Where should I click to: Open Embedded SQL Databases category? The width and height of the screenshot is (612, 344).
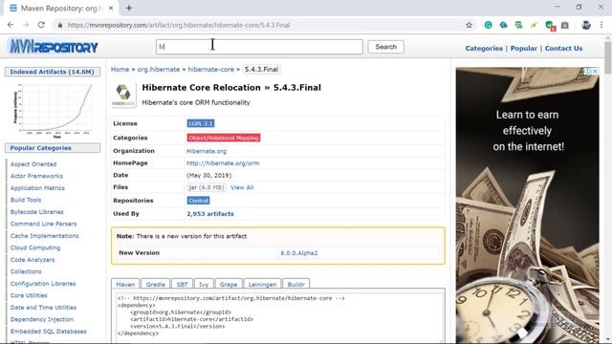49,332
